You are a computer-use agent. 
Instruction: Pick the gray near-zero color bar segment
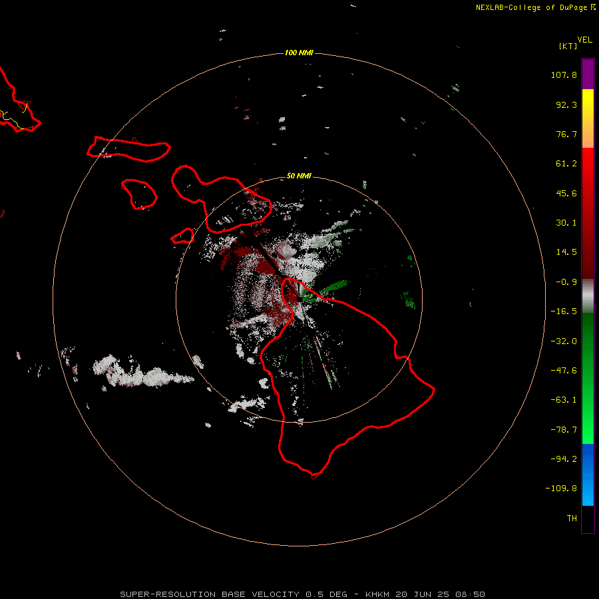(588, 296)
